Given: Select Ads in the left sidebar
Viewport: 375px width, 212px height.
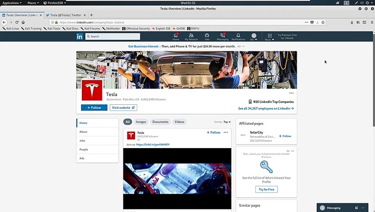Looking at the screenshot, I should click(x=97, y=158).
